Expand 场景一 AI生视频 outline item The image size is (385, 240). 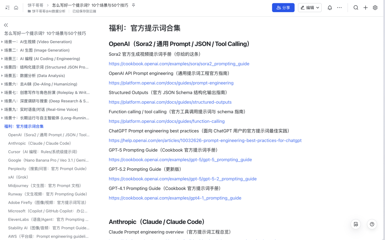click(x=2, y=42)
